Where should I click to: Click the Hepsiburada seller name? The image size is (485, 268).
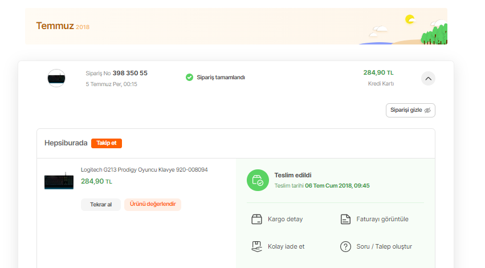[66, 143]
